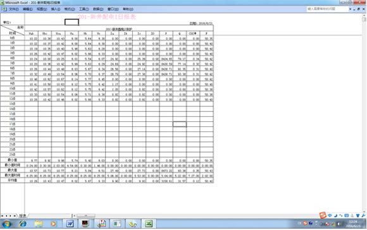Open Windows Media Player taskbar icon

53,224
